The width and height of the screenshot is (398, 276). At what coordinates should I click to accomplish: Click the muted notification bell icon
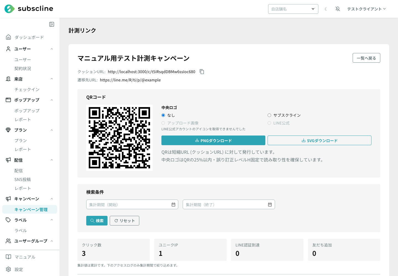(338, 9)
